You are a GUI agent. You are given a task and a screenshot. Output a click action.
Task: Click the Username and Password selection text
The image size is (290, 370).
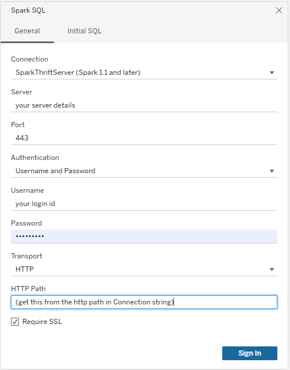[x=55, y=171]
